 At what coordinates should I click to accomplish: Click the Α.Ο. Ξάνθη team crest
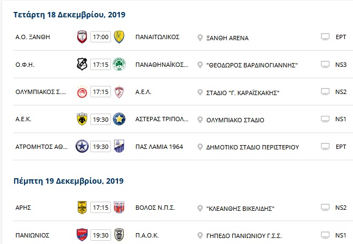pos(82,37)
